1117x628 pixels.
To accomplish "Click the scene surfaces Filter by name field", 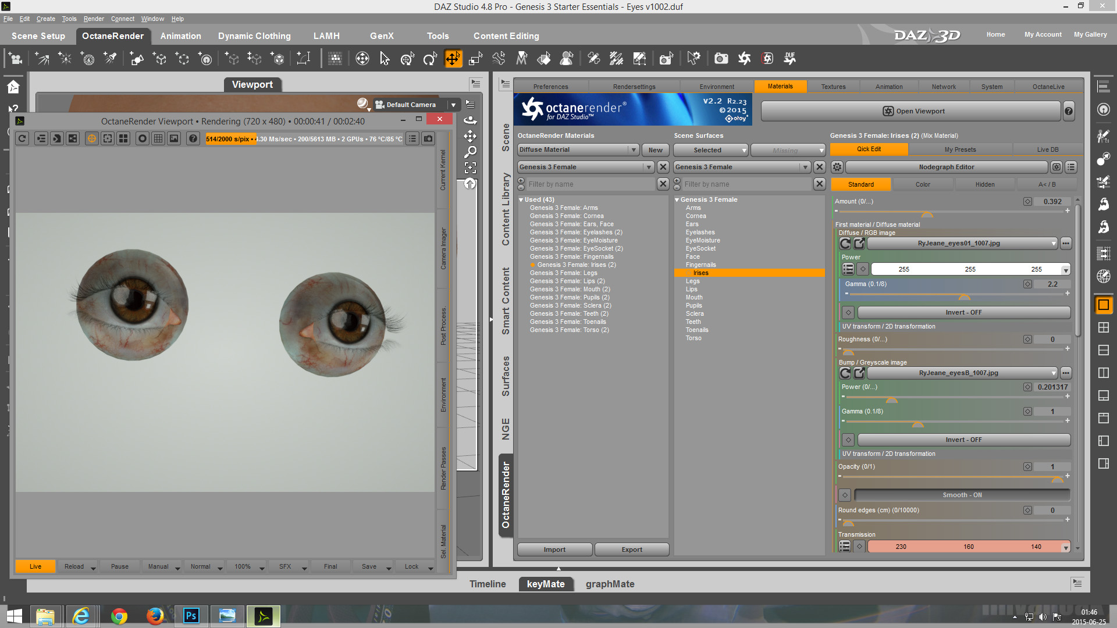I will tap(746, 184).
